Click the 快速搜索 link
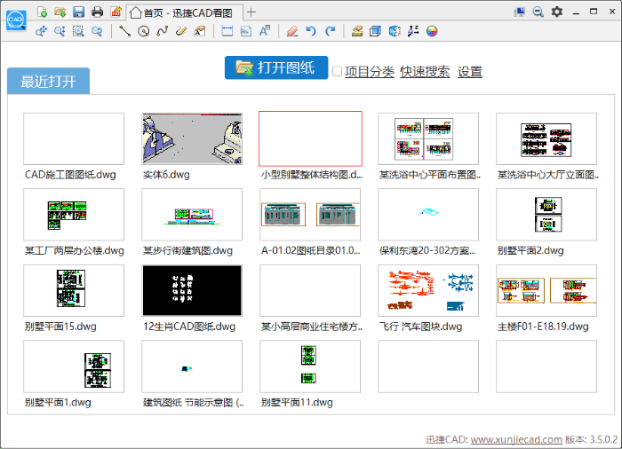This screenshot has height=449, width=622. pos(425,72)
